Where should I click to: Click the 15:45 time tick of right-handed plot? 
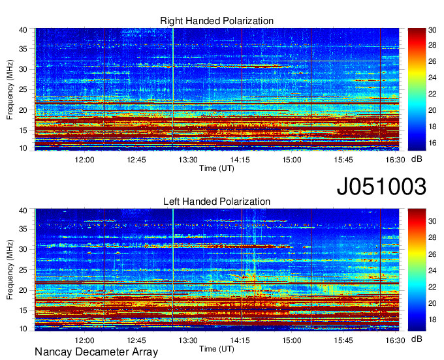[343, 160]
